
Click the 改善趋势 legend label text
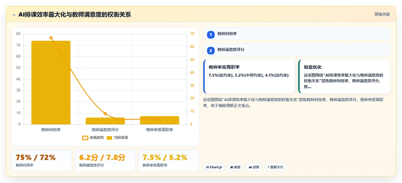tap(97, 138)
